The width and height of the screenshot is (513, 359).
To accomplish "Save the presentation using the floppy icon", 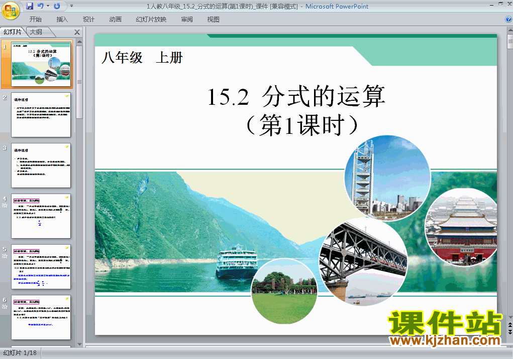I will [x=30, y=6].
